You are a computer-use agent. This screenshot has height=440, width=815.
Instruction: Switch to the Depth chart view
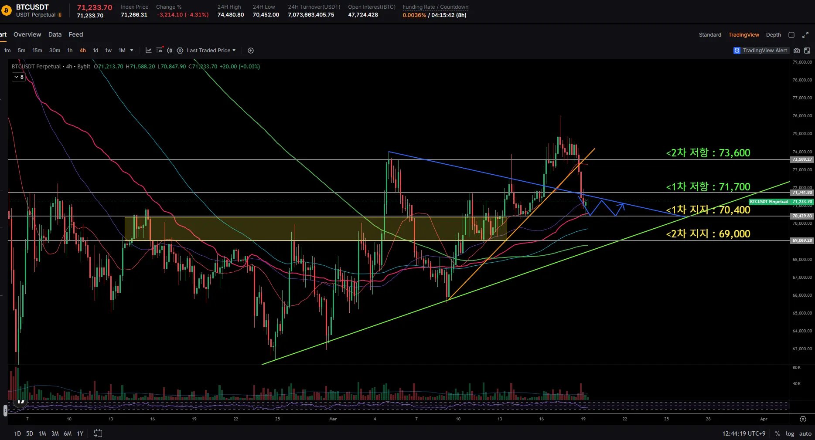click(x=773, y=35)
